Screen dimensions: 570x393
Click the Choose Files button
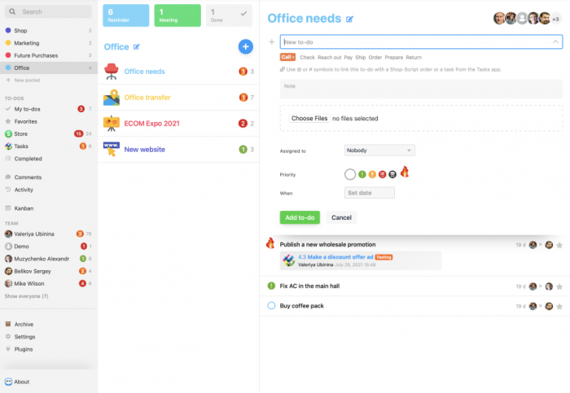(309, 119)
